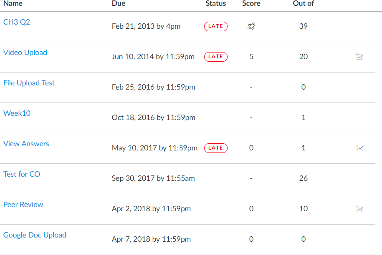Image resolution: width=382 pixels, height=255 pixels.
Task: Click LATE badge on Video Upload
Action: tap(215, 57)
